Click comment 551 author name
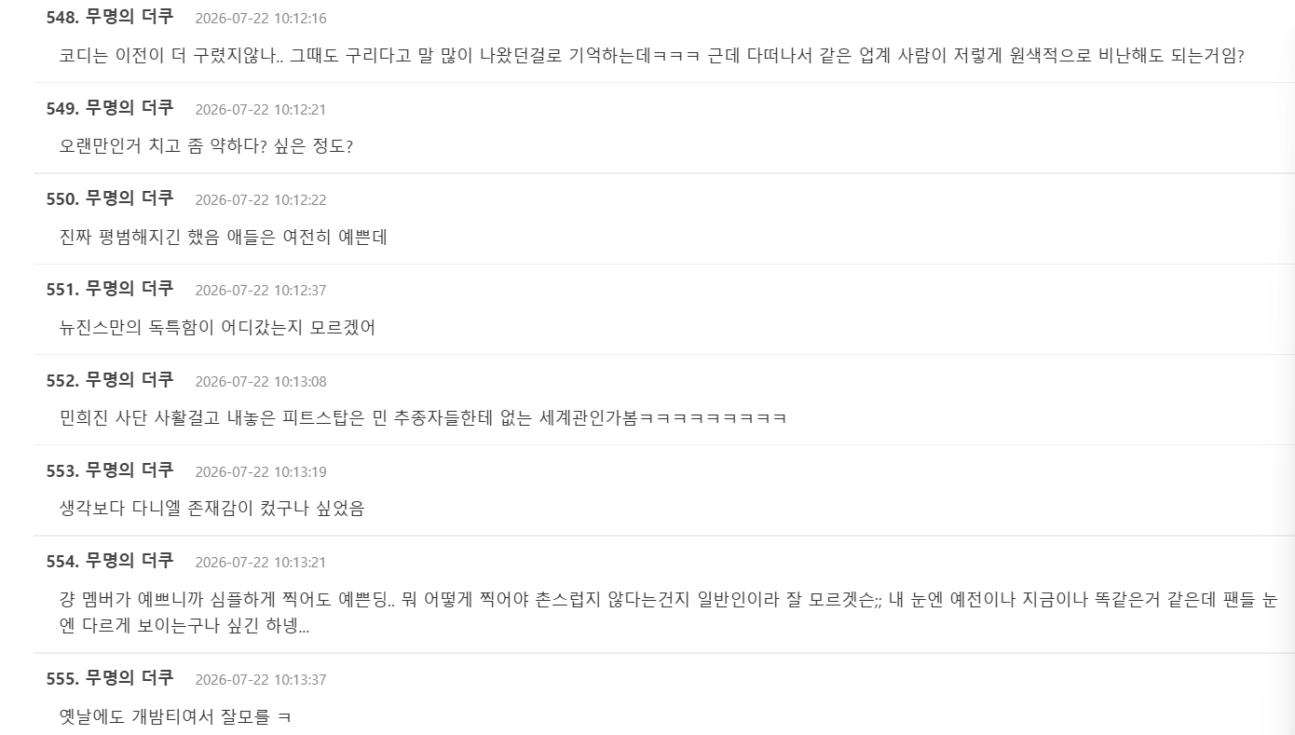Screen dimensions: 1295x735 129,288
